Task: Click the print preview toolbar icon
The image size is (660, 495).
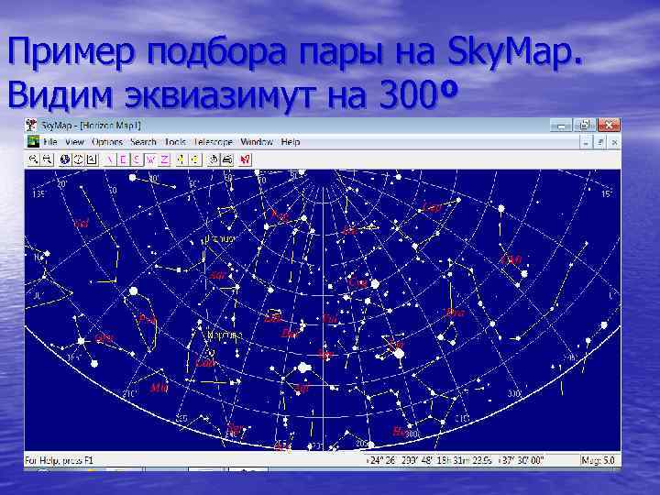Action: coord(214,159)
